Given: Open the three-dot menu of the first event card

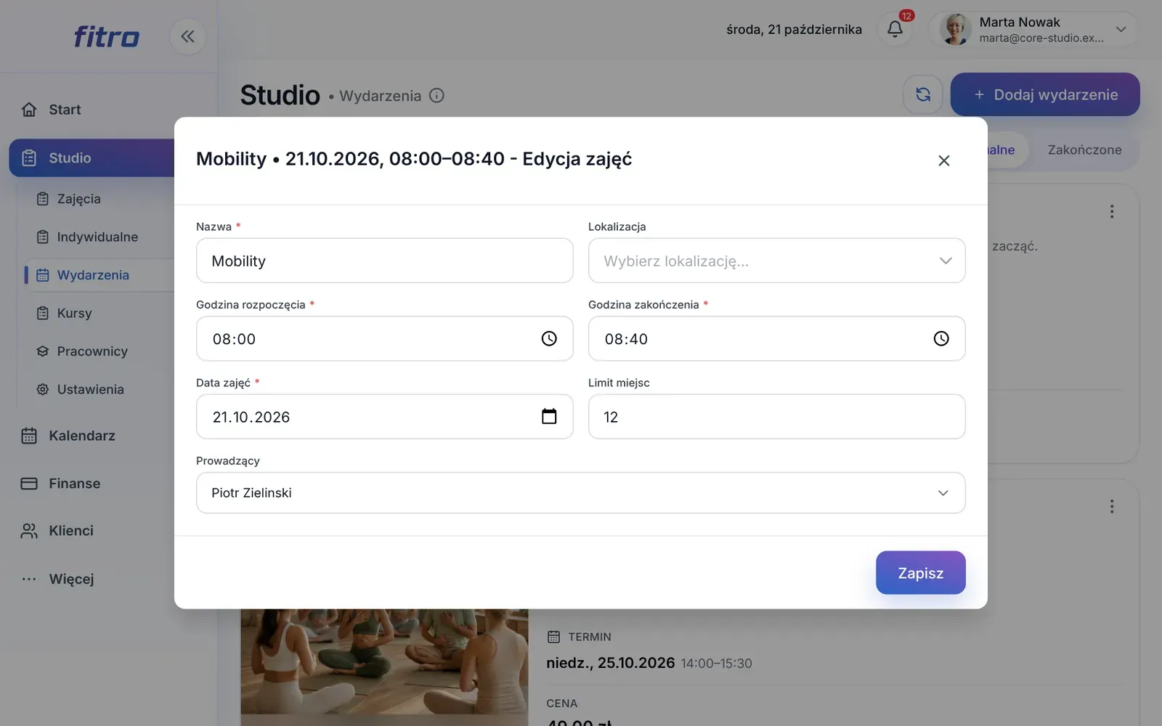Looking at the screenshot, I should click(1111, 211).
